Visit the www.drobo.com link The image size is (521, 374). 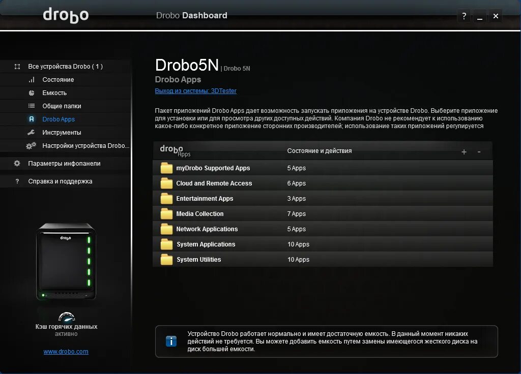pyautogui.click(x=66, y=352)
